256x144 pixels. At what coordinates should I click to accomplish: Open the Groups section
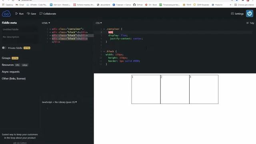6,58
